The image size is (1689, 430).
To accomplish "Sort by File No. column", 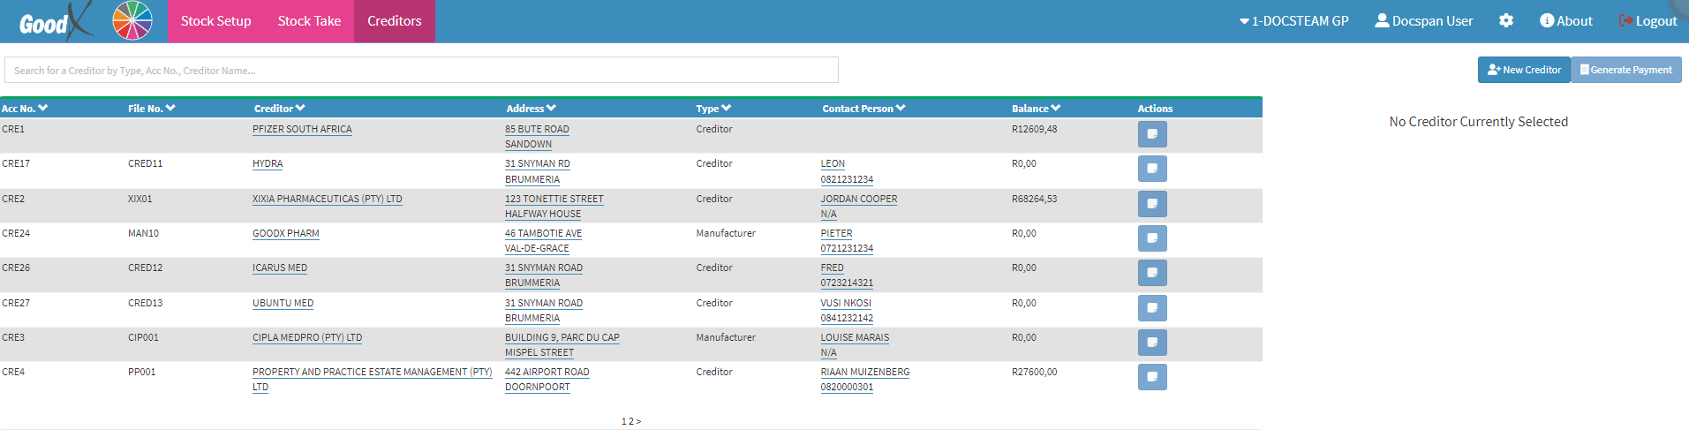I will point(152,109).
